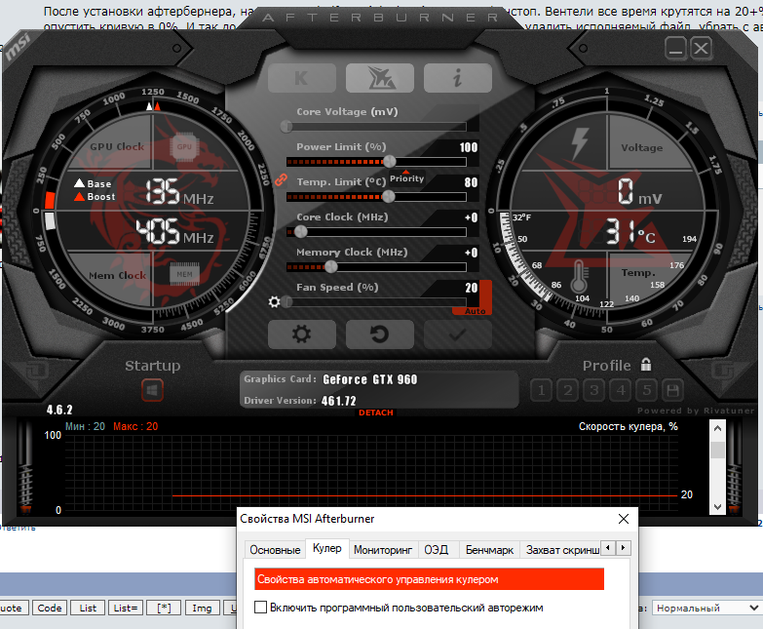
Task: Select profile slot 5
Action: 647,390
